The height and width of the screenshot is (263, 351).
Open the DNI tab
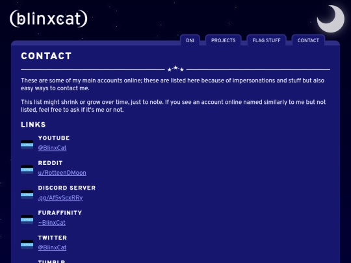pyautogui.click(x=190, y=40)
